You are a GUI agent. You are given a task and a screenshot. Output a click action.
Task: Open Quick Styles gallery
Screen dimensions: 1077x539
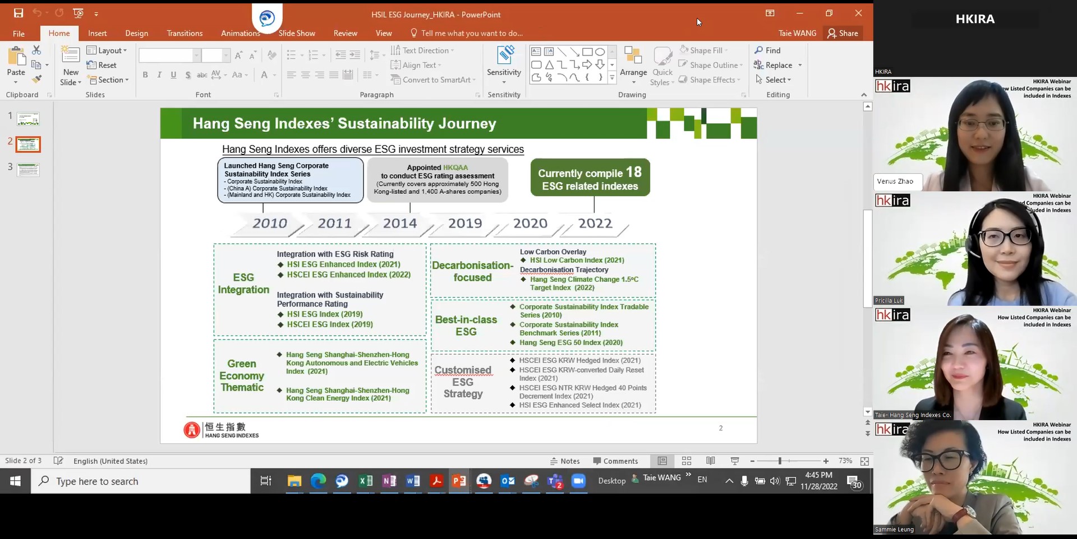click(662, 66)
